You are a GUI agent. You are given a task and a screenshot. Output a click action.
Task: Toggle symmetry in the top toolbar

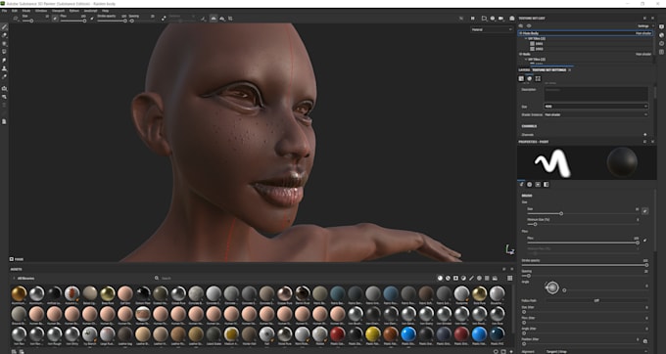coord(214,19)
